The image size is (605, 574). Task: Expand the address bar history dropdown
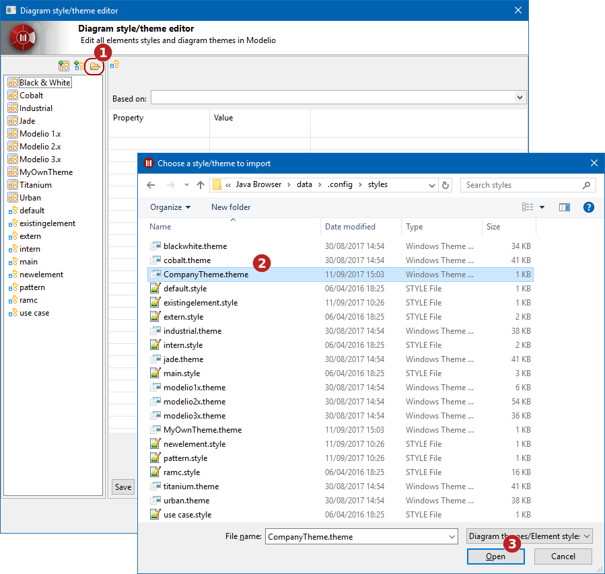pyautogui.click(x=432, y=185)
